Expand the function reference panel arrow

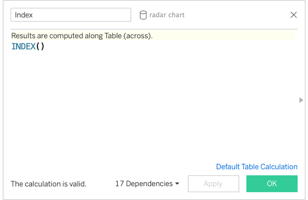(x=301, y=100)
